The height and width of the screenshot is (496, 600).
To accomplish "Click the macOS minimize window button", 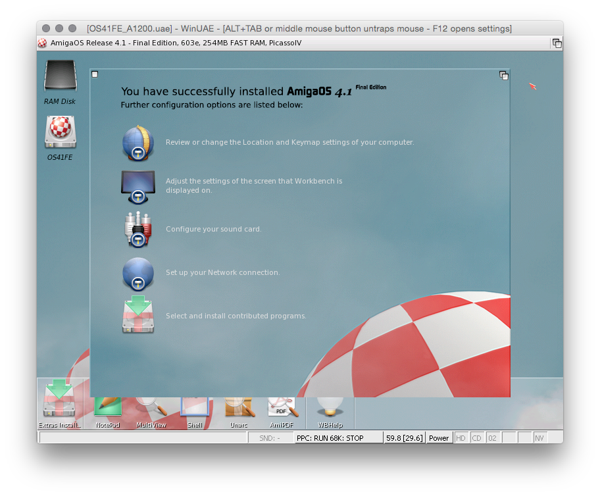I will coord(59,28).
